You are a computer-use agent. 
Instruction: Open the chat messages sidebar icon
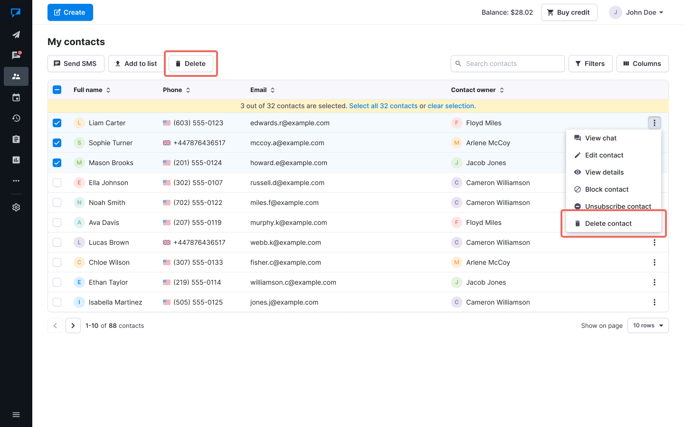point(16,56)
